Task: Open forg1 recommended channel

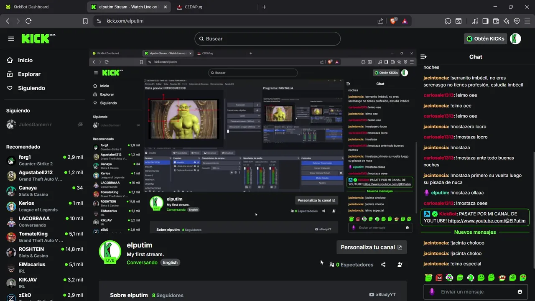Action: coord(44,161)
